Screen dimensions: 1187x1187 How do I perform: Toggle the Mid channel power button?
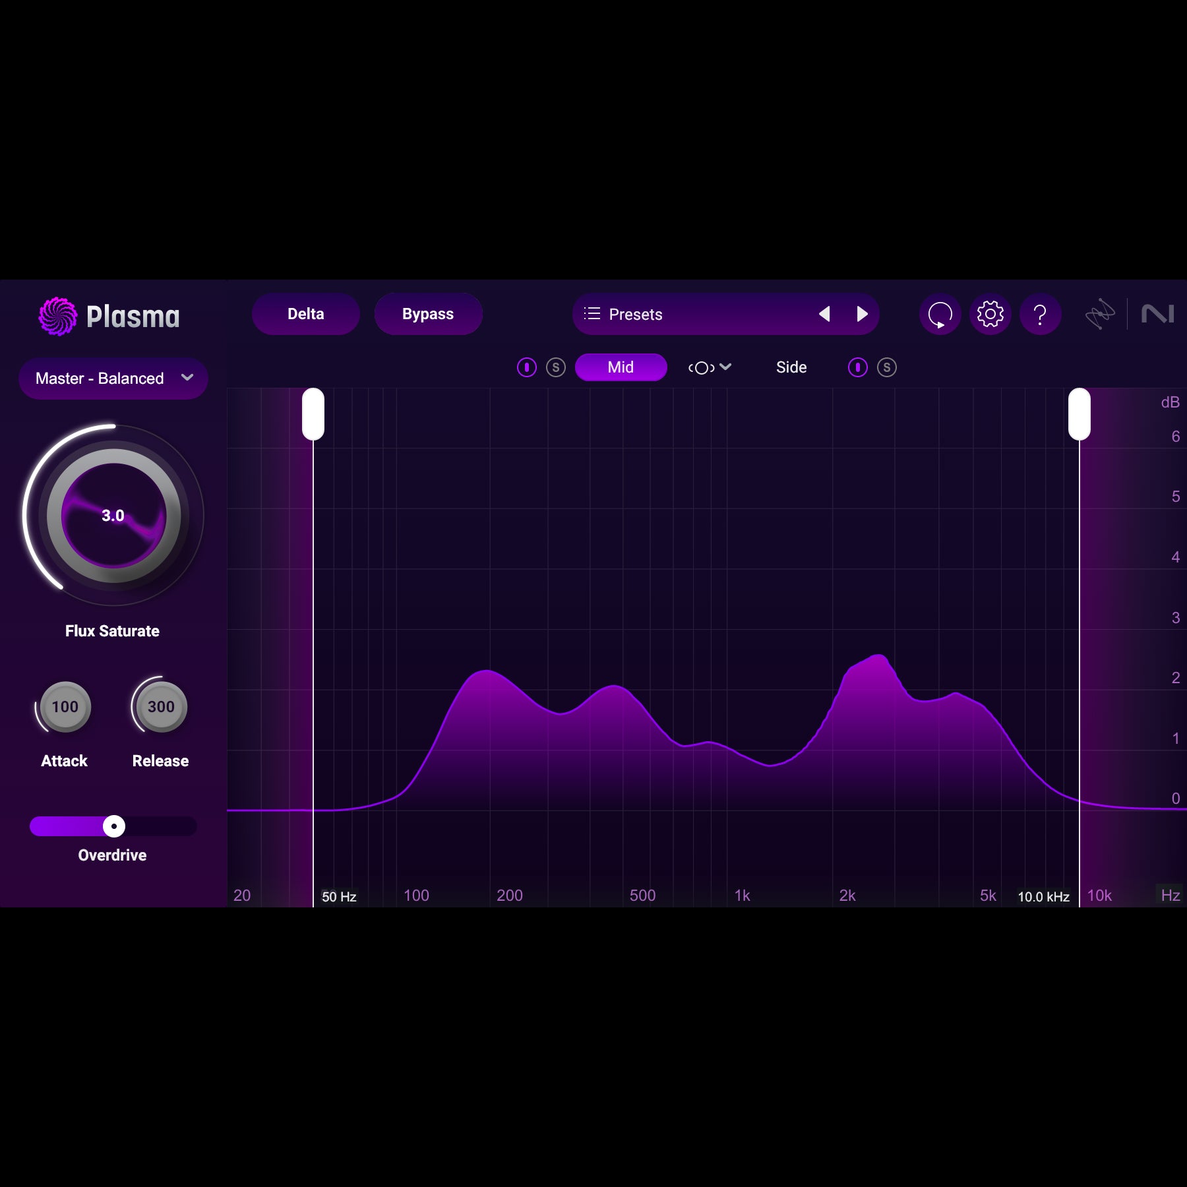pos(526,367)
